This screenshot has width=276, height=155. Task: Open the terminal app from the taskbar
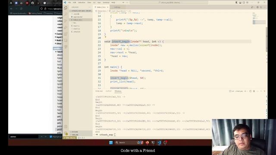[x=153, y=143]
